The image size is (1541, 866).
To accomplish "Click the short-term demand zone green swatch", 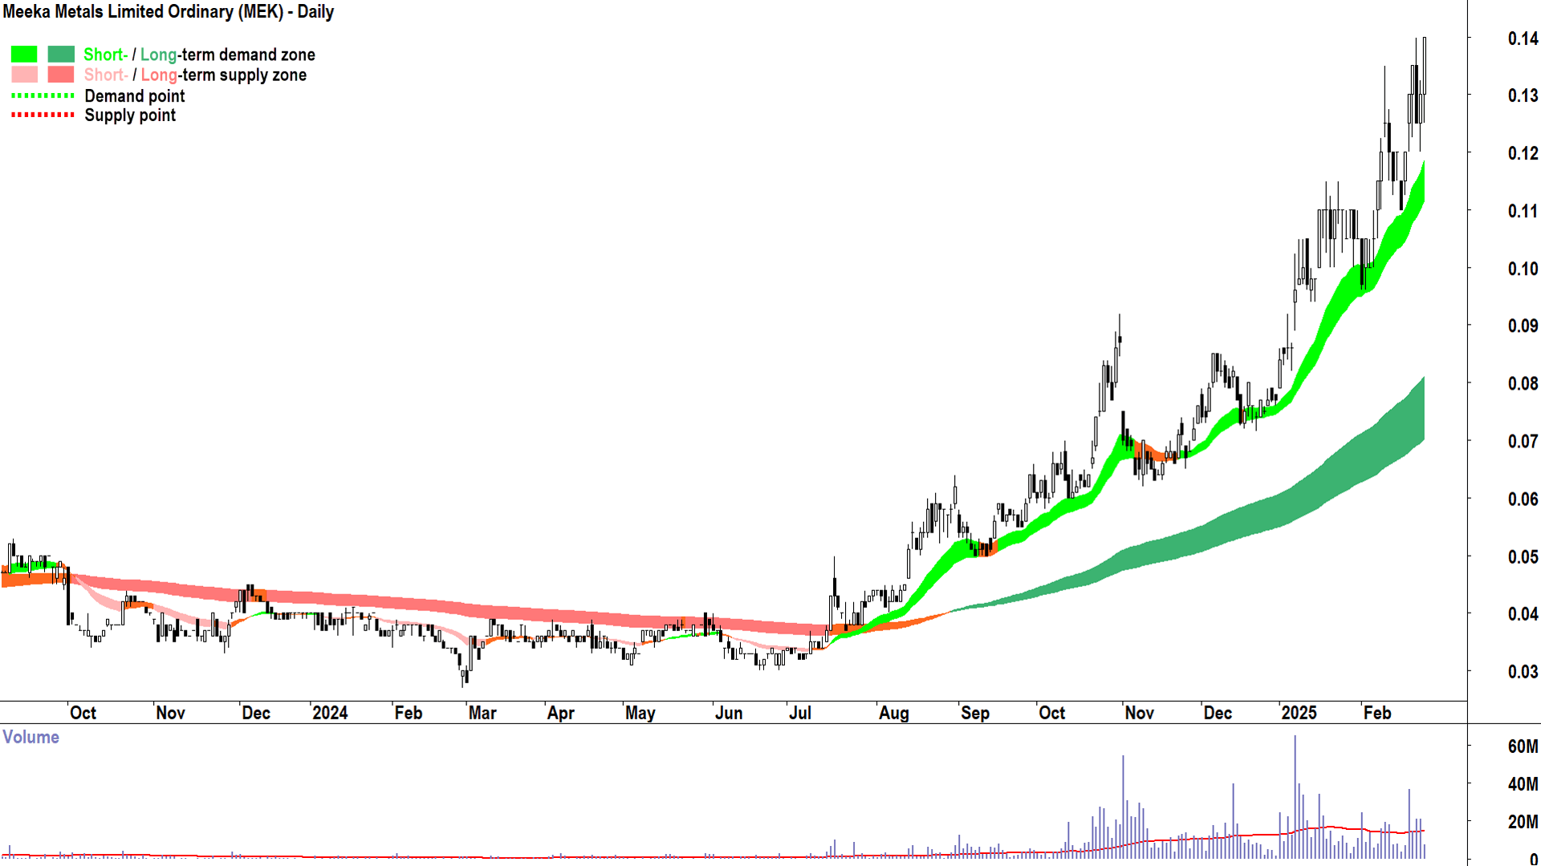I will pyautogui.click(x=24, y=55).
